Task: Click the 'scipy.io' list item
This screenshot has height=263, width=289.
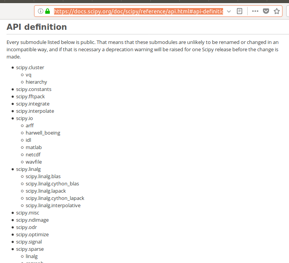Action: click(25, 119)
